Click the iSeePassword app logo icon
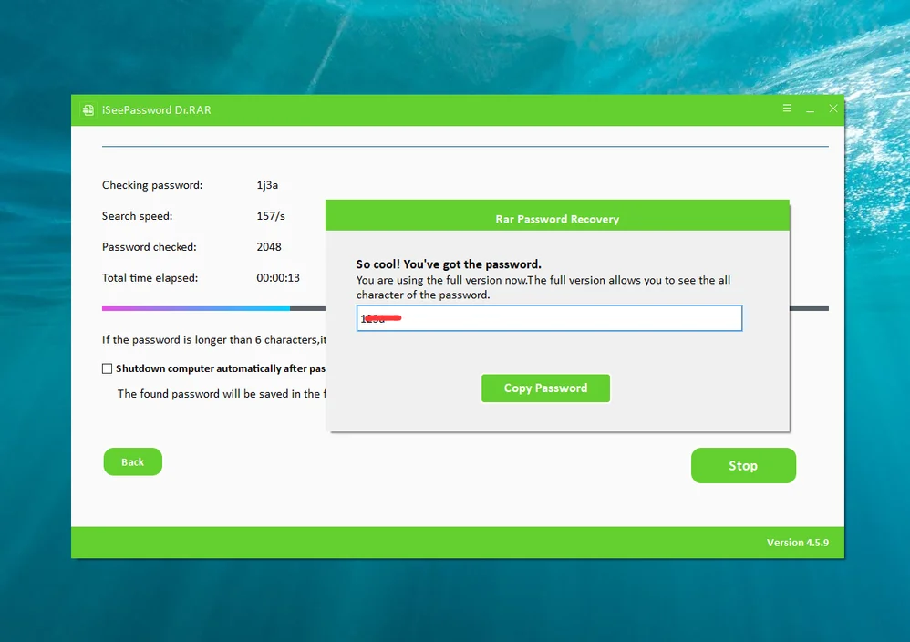The image size is (910, 642). (x=88, y=110)
